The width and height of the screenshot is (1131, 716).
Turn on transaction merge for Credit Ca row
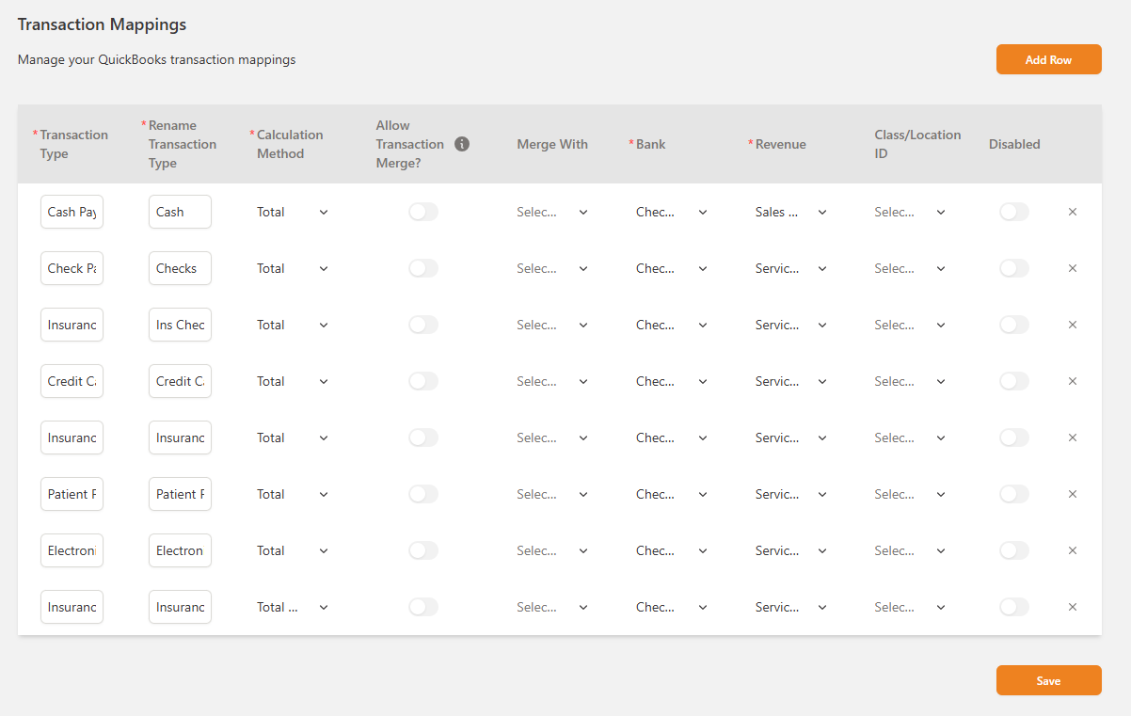(x=423, y=381)
